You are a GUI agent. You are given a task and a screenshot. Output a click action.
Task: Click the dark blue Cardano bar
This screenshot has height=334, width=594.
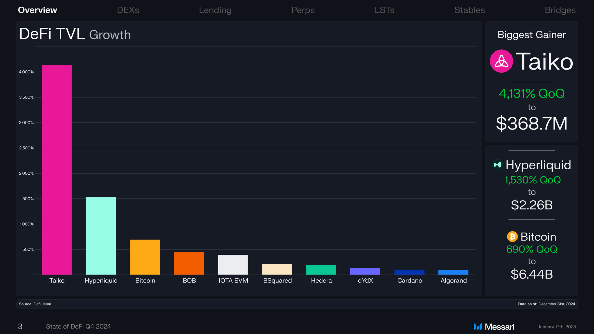pos(409,272)
